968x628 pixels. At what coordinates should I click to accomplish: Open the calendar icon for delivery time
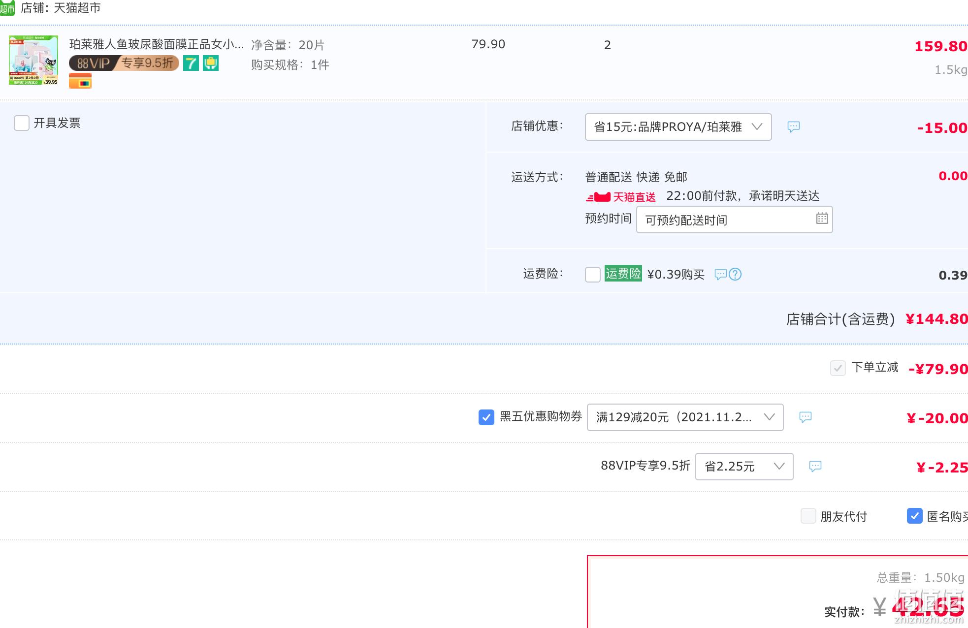point(822,219)
